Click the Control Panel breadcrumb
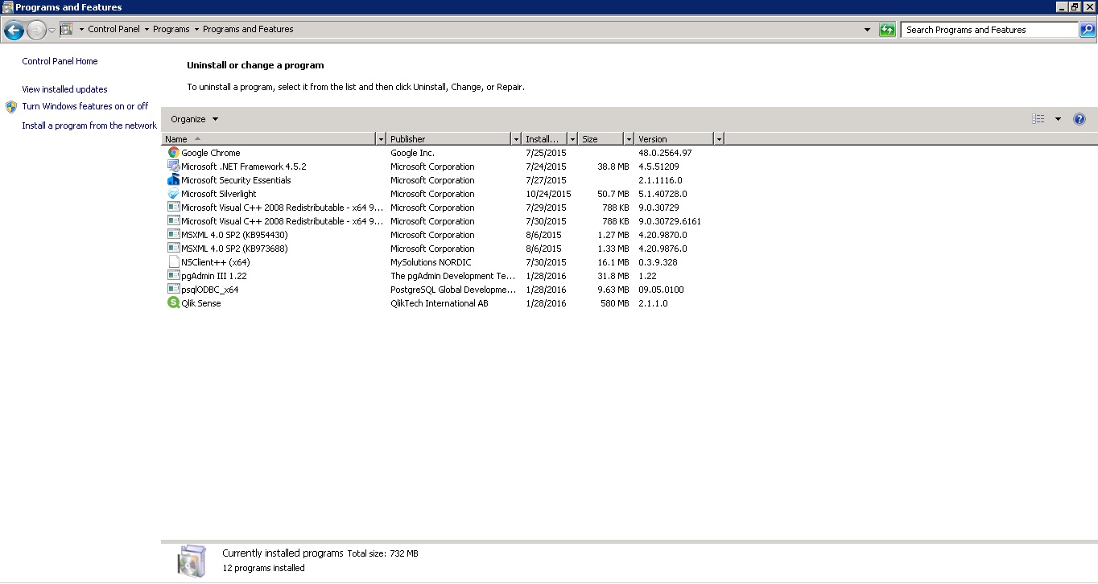The width and height of the screenshot is (1098, 584). [x=114, y=29]
